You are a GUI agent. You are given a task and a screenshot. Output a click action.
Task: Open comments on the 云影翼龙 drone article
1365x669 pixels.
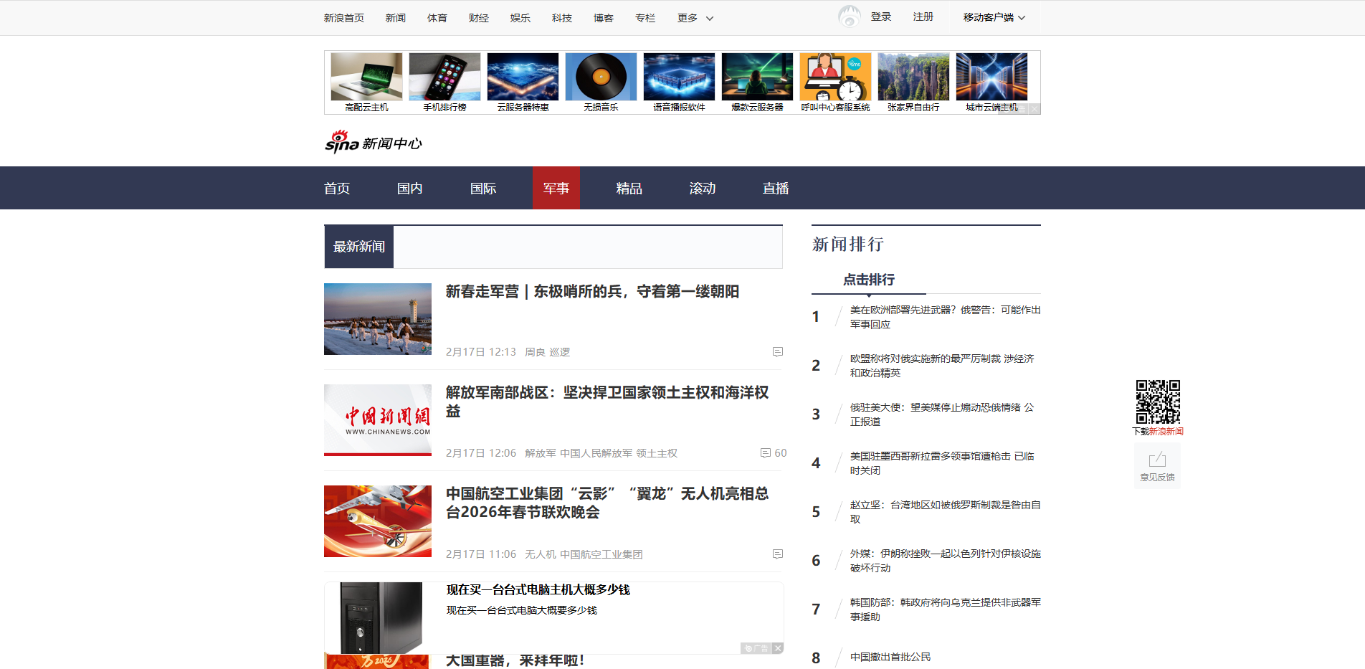click(777, 554)
